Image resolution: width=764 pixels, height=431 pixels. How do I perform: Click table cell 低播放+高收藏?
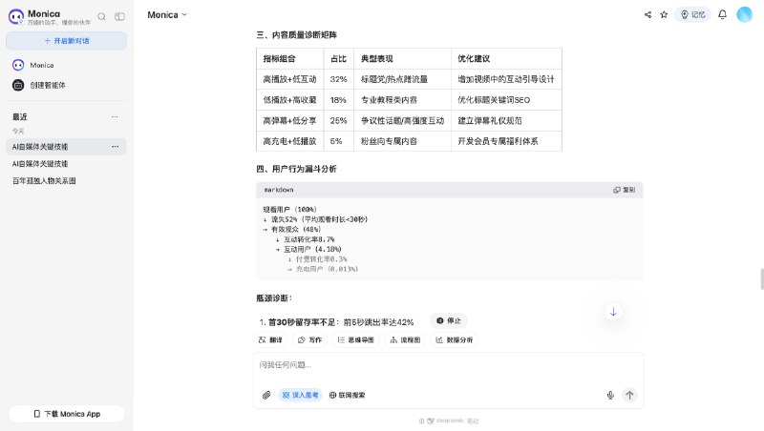(x=290, y=100)
